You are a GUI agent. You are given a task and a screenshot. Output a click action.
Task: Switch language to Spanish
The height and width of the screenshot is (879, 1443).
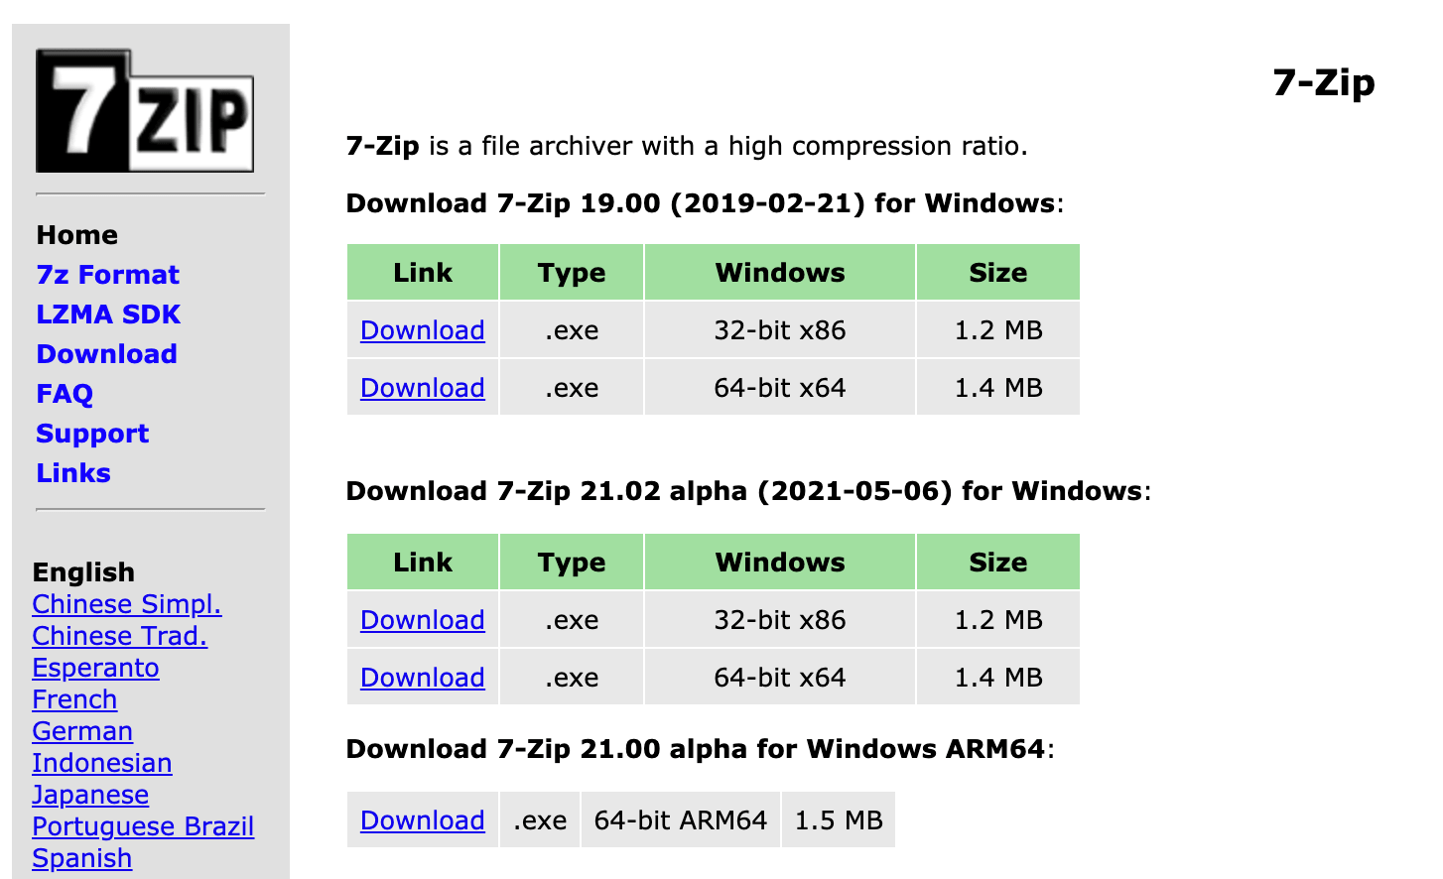click(x=81, y=858)
